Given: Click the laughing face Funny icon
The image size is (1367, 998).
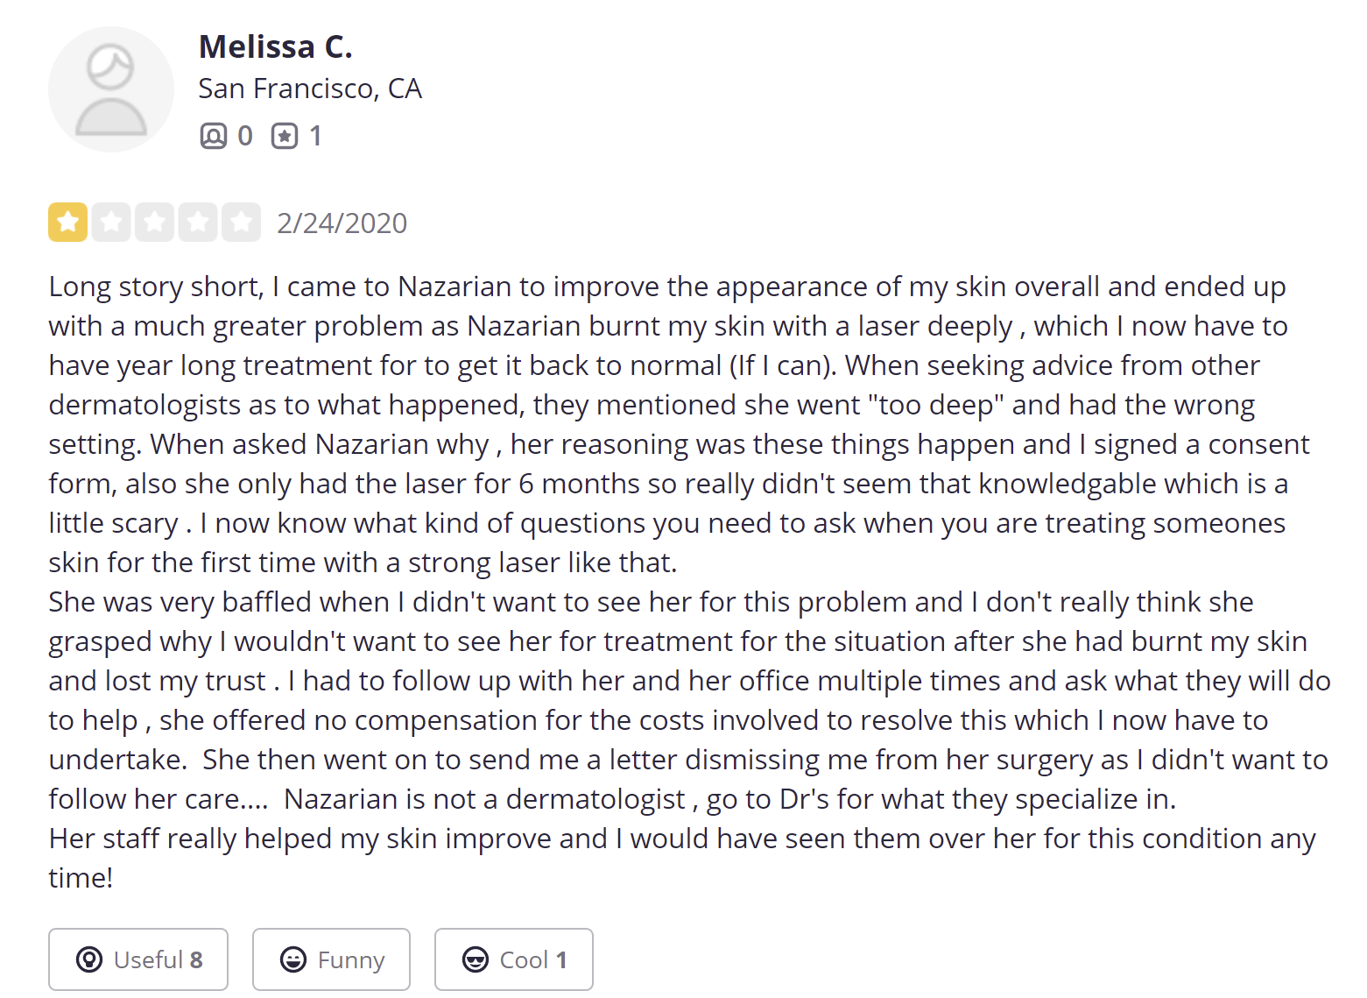Looking at the screenshot, I should click(x=293, y=959).
